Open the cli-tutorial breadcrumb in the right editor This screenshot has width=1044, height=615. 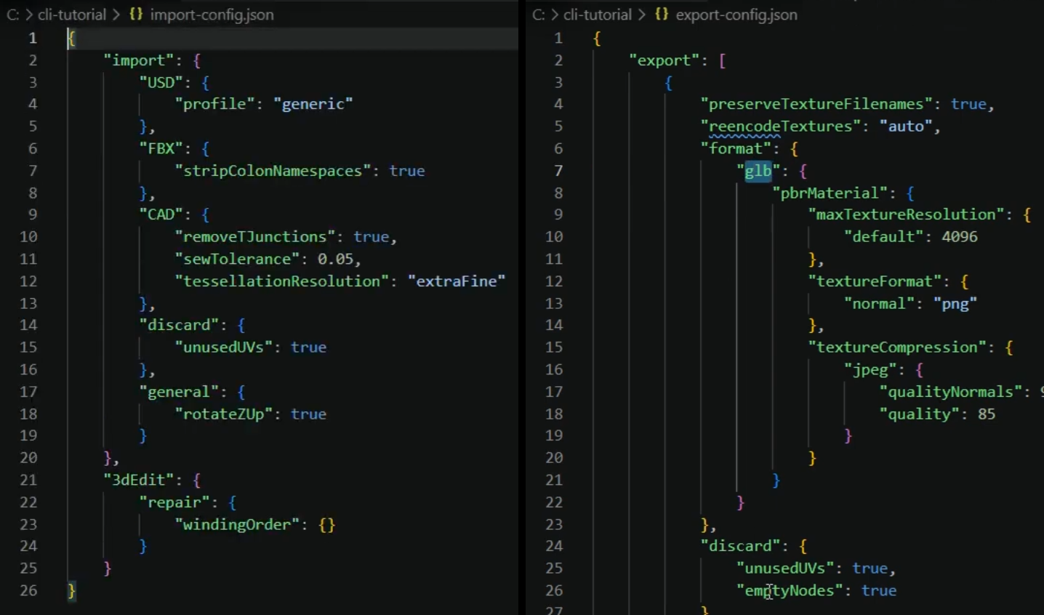tap(596, 15)
